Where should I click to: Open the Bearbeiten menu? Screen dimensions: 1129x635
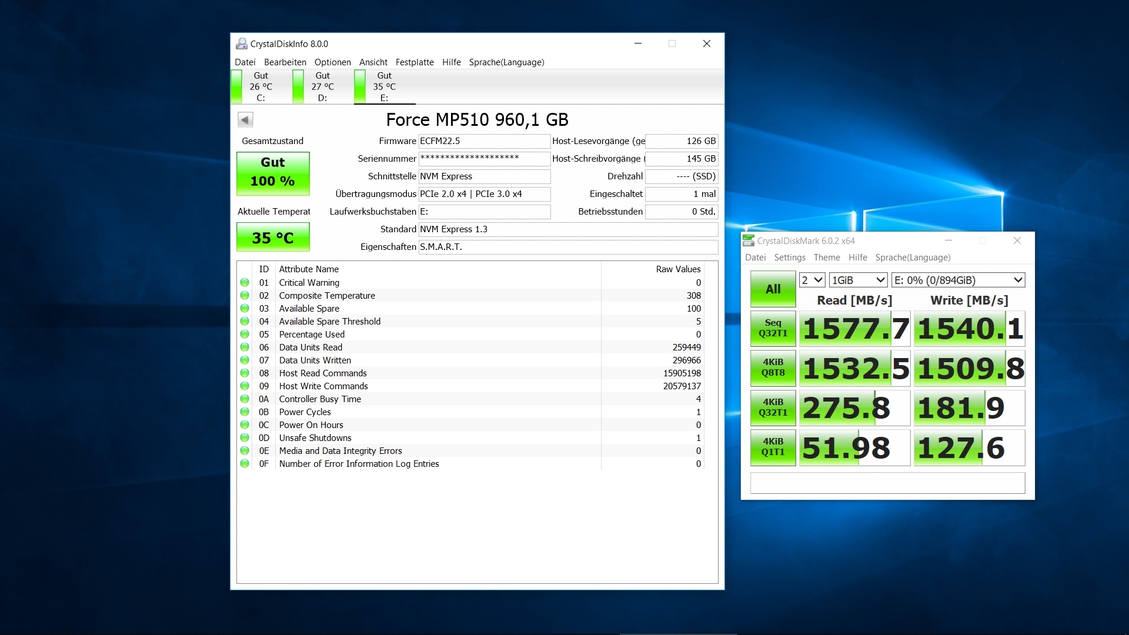tap(285, 62)
